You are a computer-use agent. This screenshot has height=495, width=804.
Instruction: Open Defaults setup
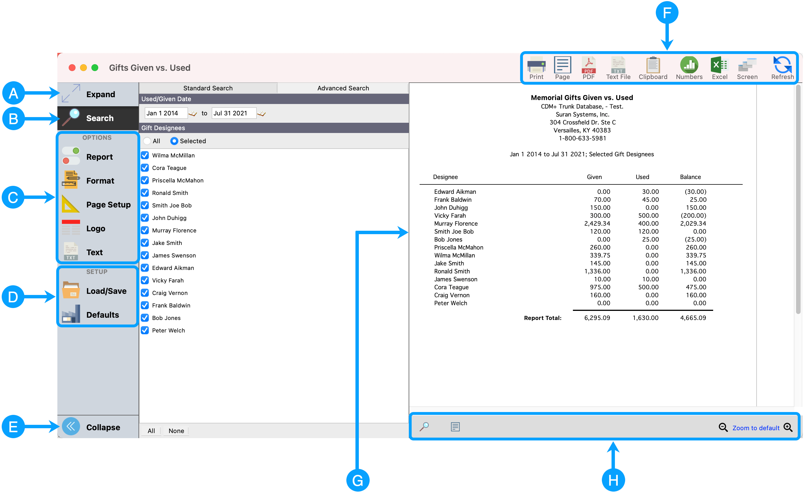98,315
